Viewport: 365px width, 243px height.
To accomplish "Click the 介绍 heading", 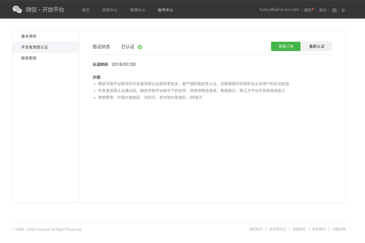I will click(96, 77).
